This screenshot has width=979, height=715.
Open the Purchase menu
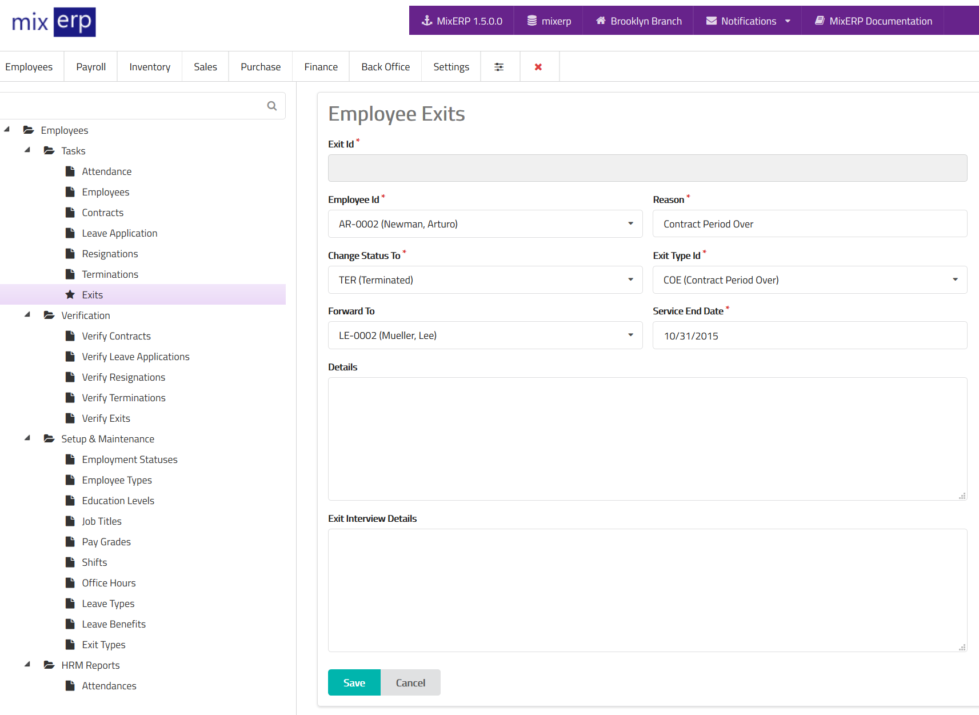pos(261,67)
